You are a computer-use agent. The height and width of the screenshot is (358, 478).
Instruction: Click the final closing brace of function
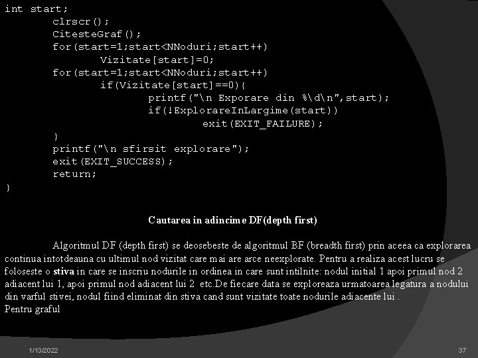coord(8,187)
